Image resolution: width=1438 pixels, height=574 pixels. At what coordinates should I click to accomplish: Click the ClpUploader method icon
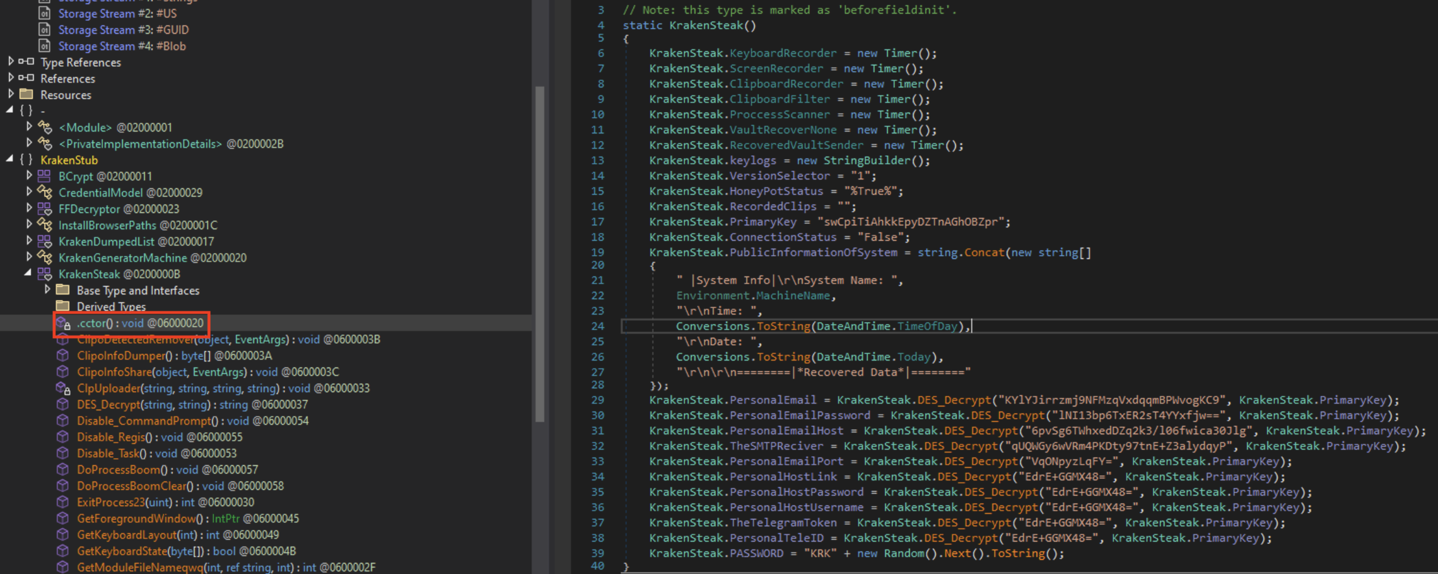coord(63,389)
